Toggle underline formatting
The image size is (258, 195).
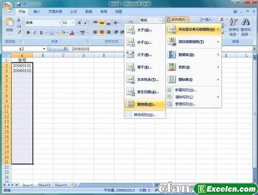[41, 32]
